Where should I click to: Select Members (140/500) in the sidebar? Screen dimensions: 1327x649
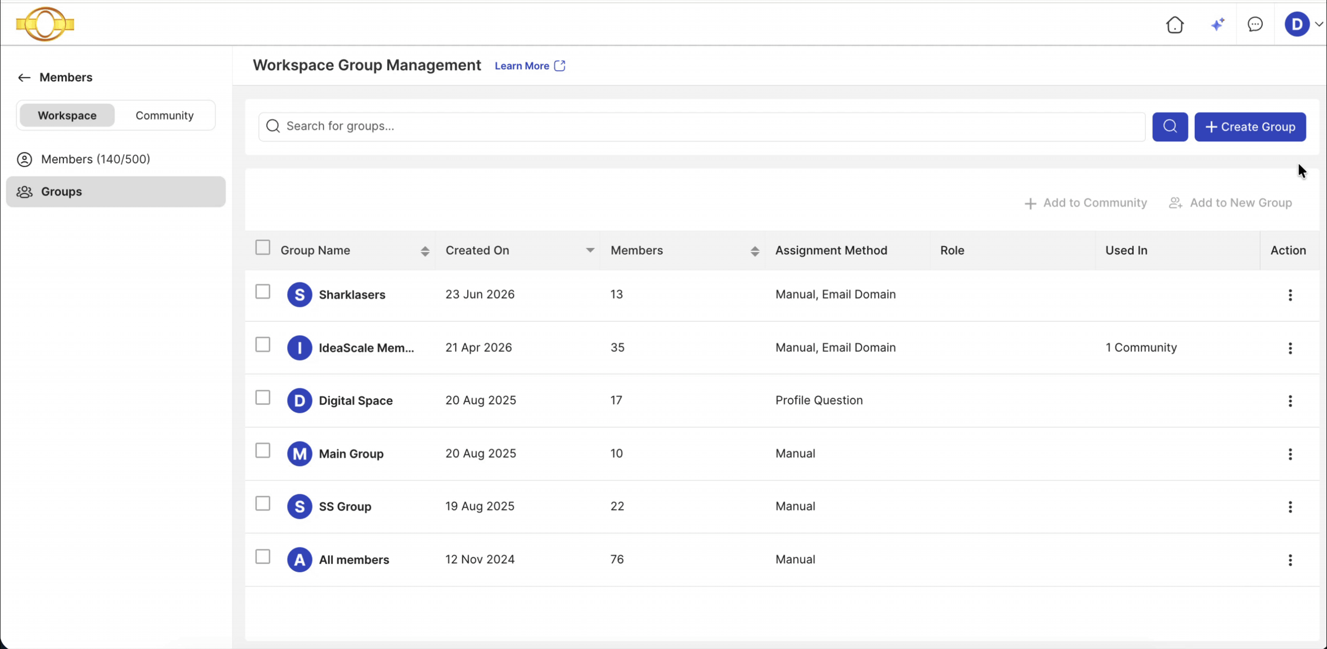95,160
